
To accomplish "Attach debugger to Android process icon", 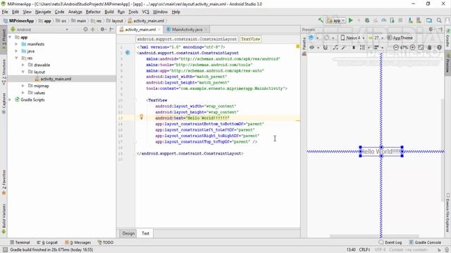I will click(x=392, y=20).
